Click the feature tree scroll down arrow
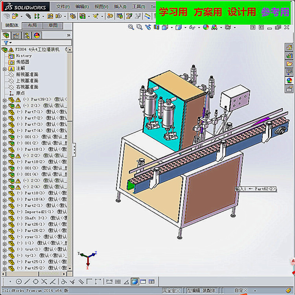 click(x=70, y=269)
